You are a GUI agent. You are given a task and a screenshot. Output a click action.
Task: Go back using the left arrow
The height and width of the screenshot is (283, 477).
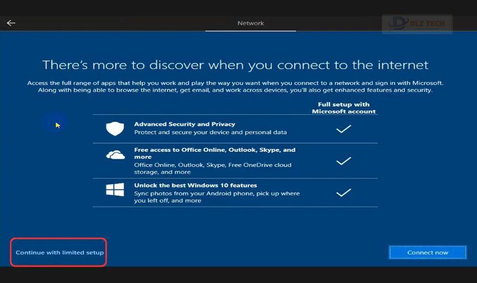(11, 23)
